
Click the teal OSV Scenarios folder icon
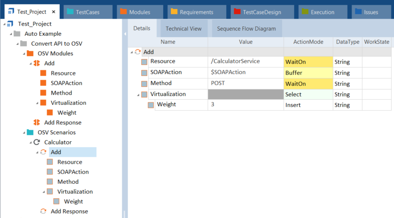(30, 133)
